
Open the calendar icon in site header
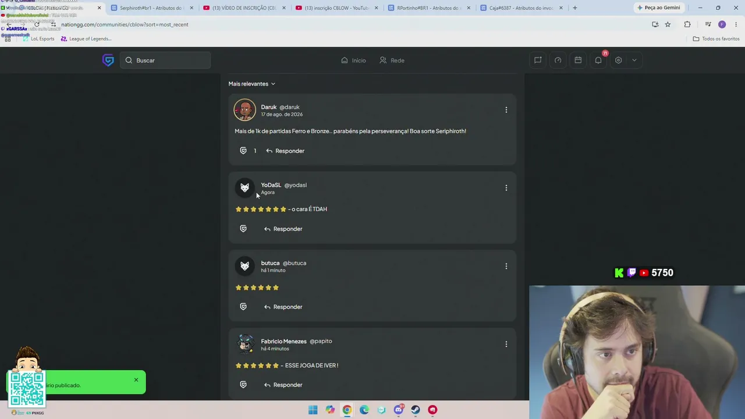point(578,60)
